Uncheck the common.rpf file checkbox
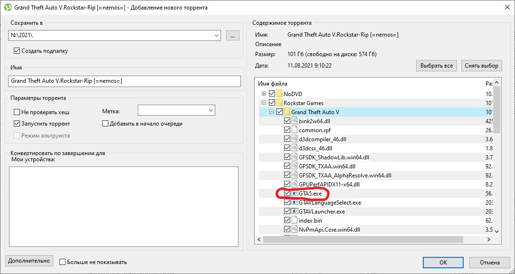 287,130
